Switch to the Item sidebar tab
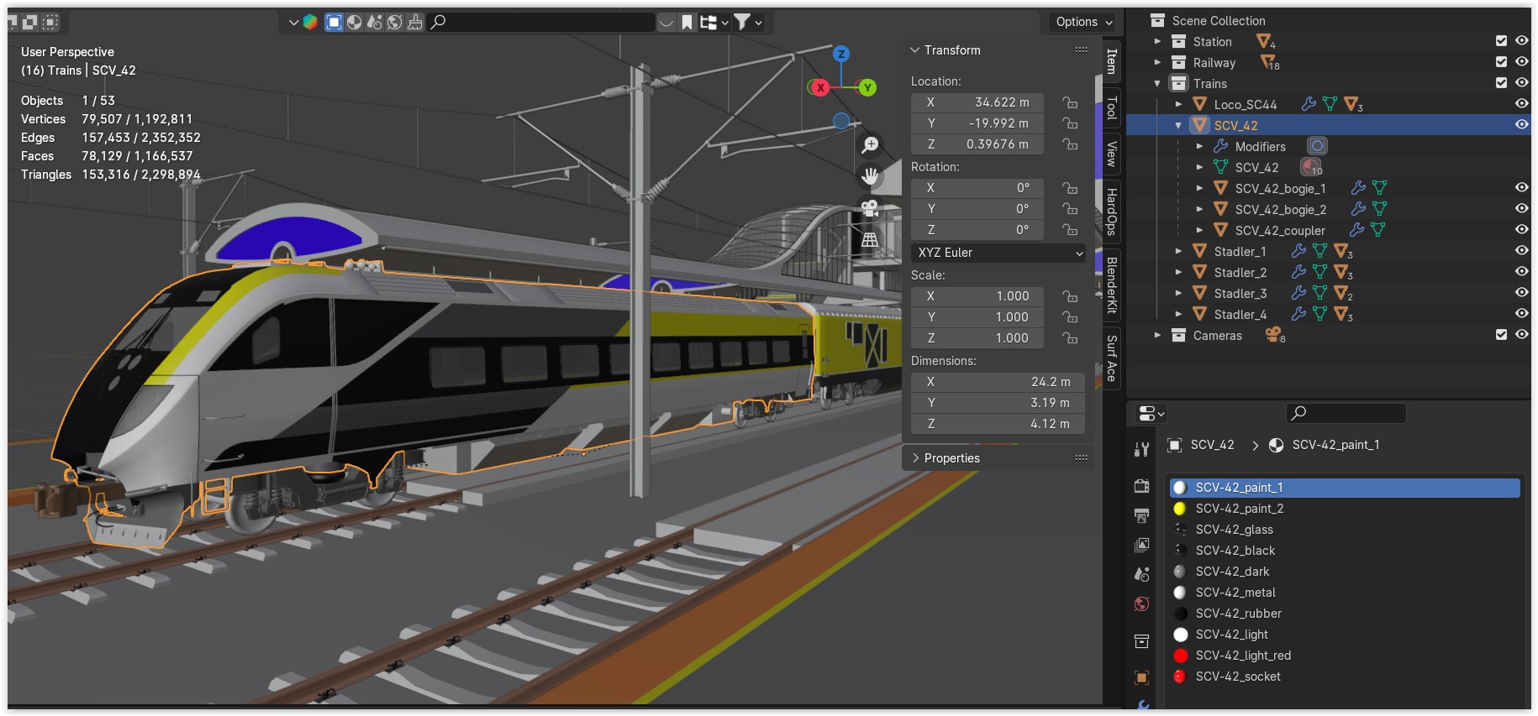Image resolution: width=1538 pixels, height=716 pixels. 1111,61
